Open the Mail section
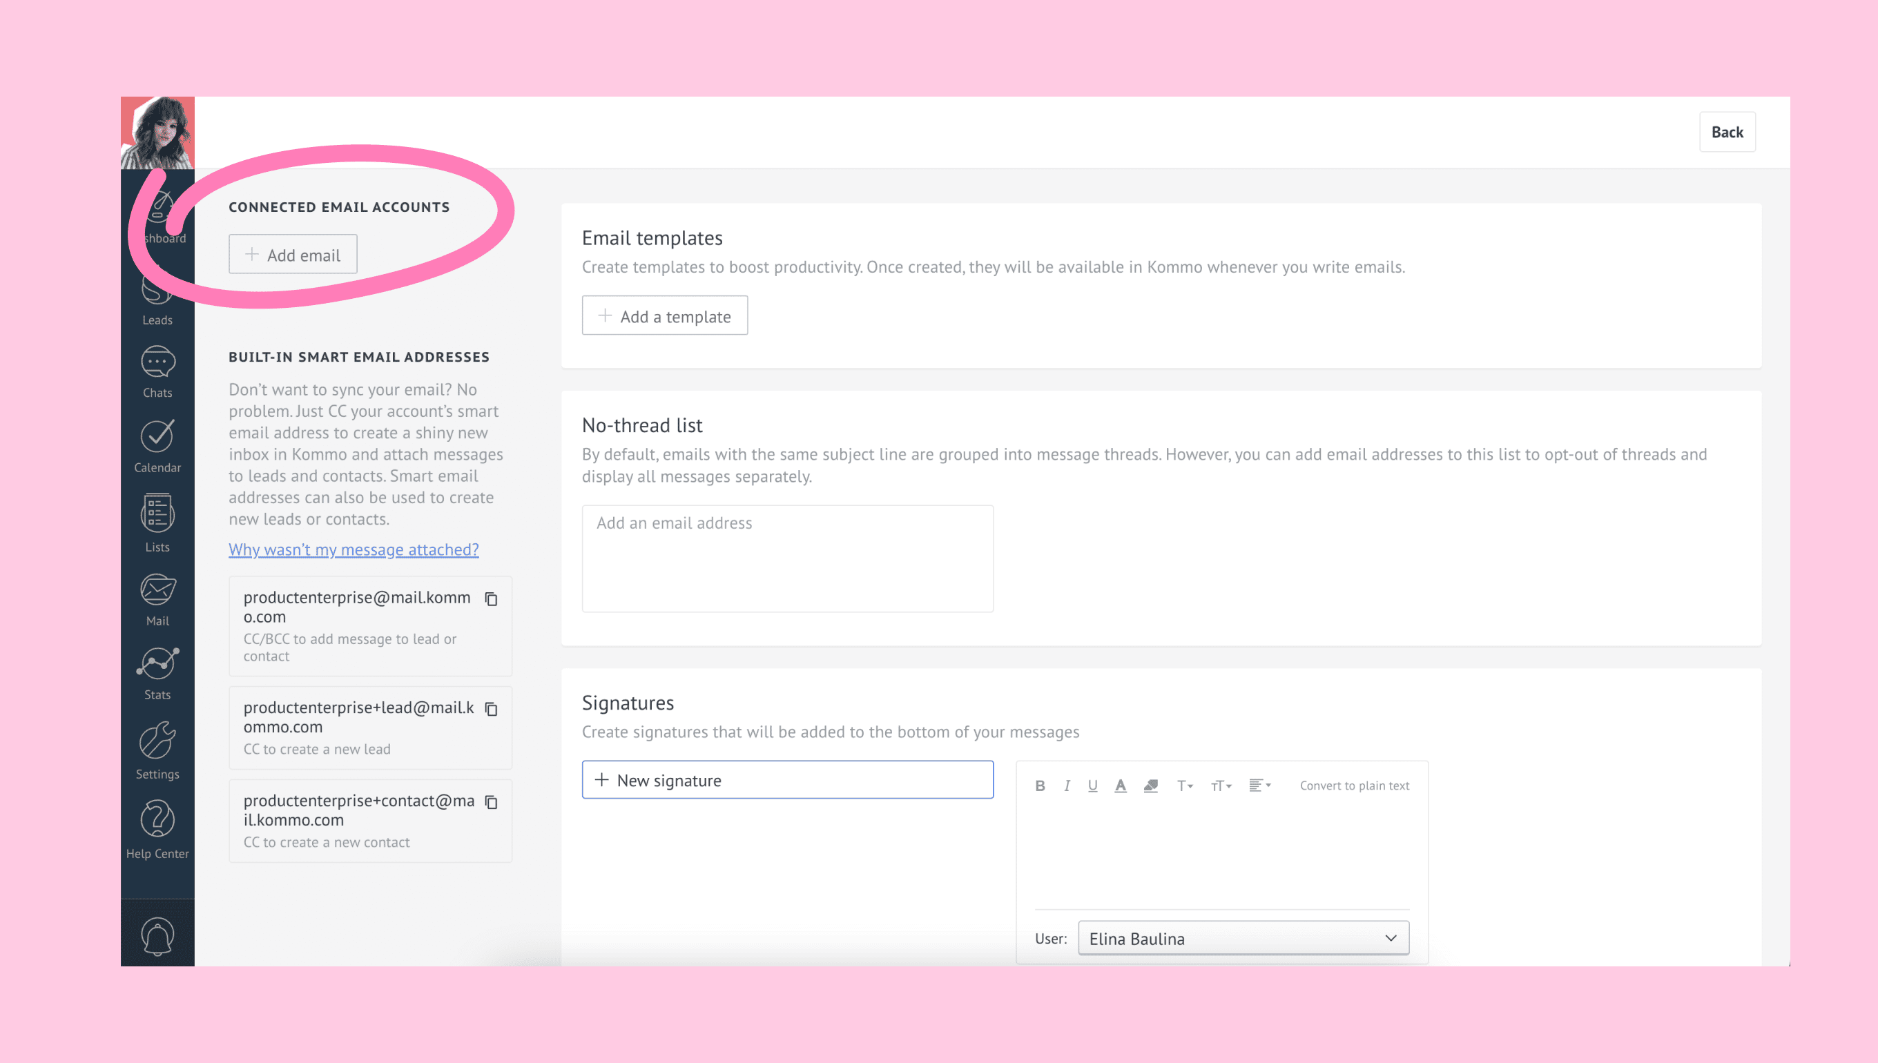 157,600
